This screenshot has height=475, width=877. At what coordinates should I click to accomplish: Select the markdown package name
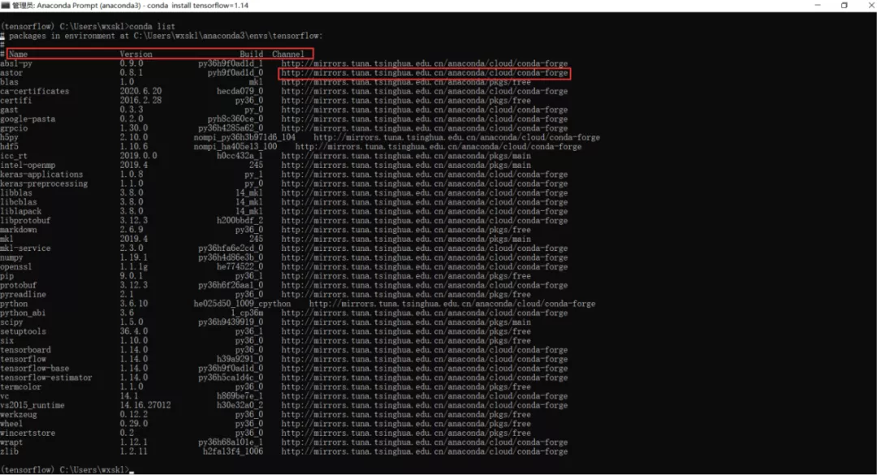pos(19,230)
